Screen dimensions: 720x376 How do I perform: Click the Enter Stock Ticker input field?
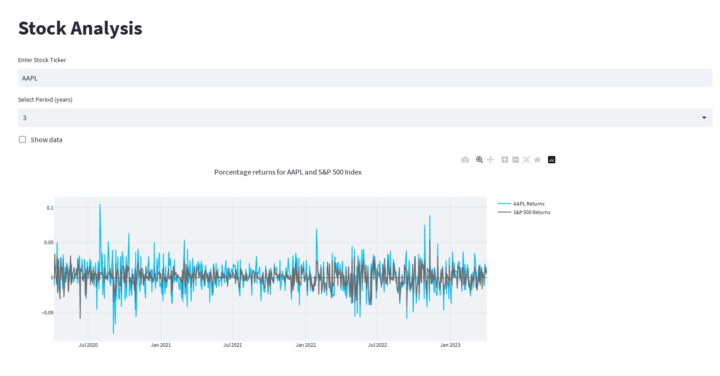click(365, 78)
